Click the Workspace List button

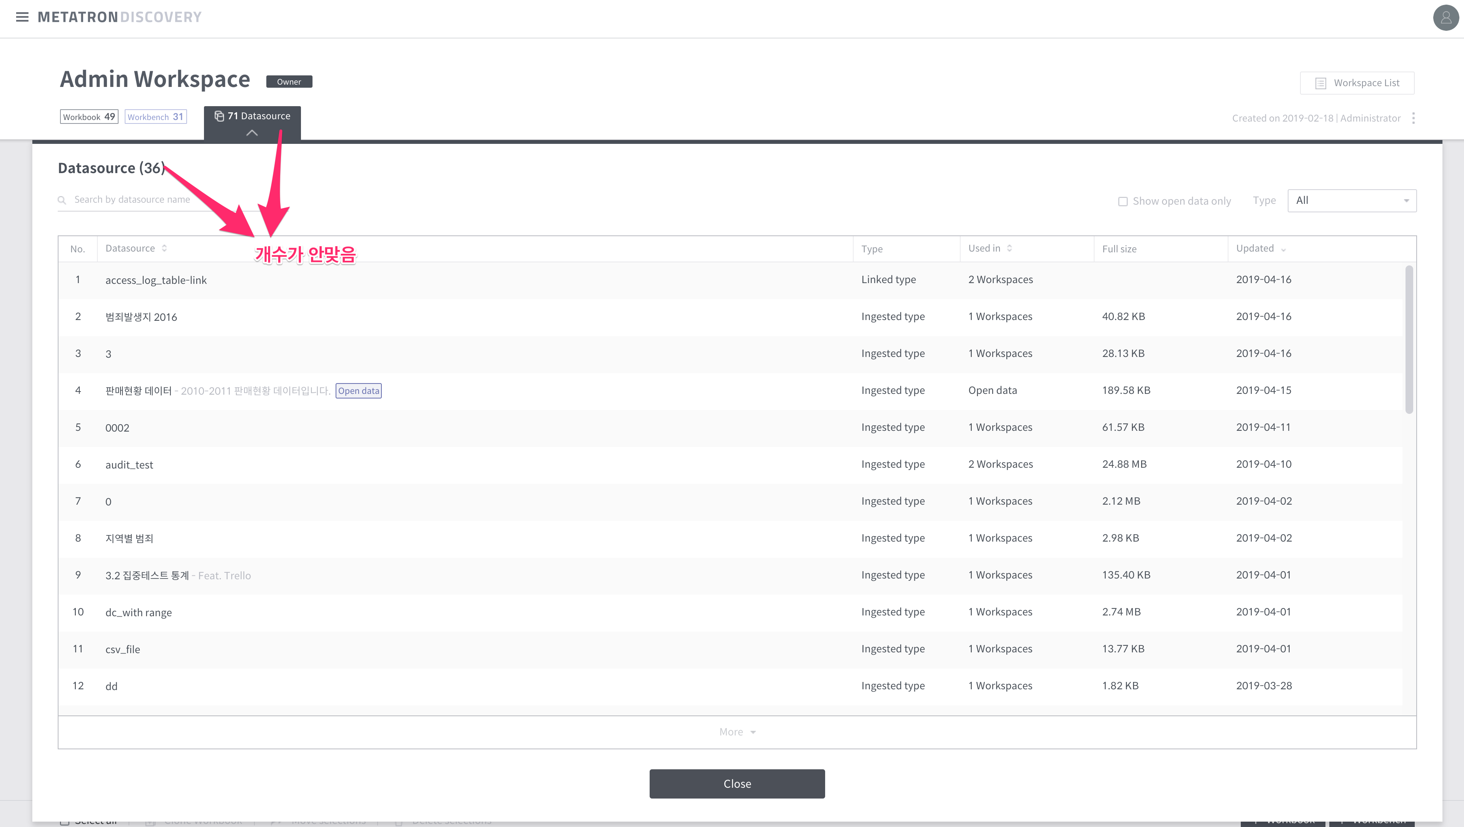pos(1357,83)
